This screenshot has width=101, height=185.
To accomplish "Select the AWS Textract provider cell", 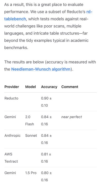I will (x=11, y=158).
